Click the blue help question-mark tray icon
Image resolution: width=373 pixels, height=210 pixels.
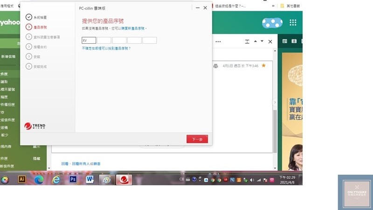[194, 179]
